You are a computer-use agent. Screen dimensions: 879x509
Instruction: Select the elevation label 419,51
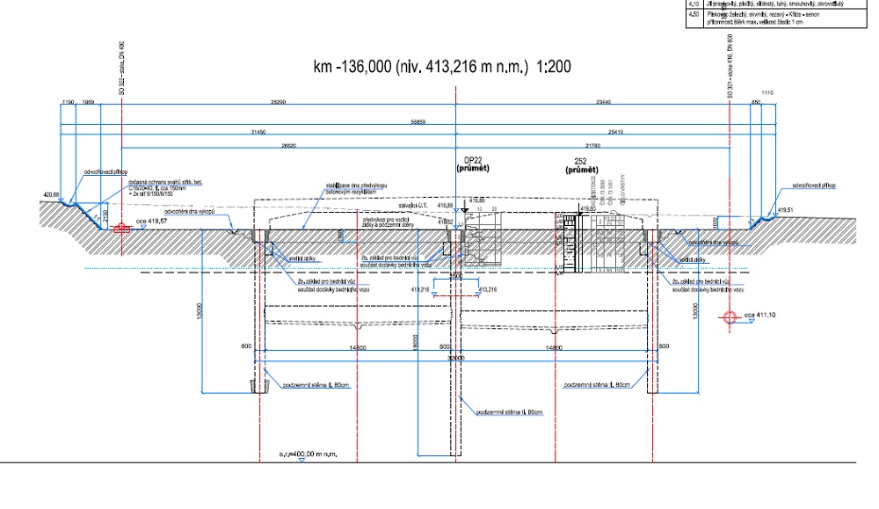click(x=786, y=210)
